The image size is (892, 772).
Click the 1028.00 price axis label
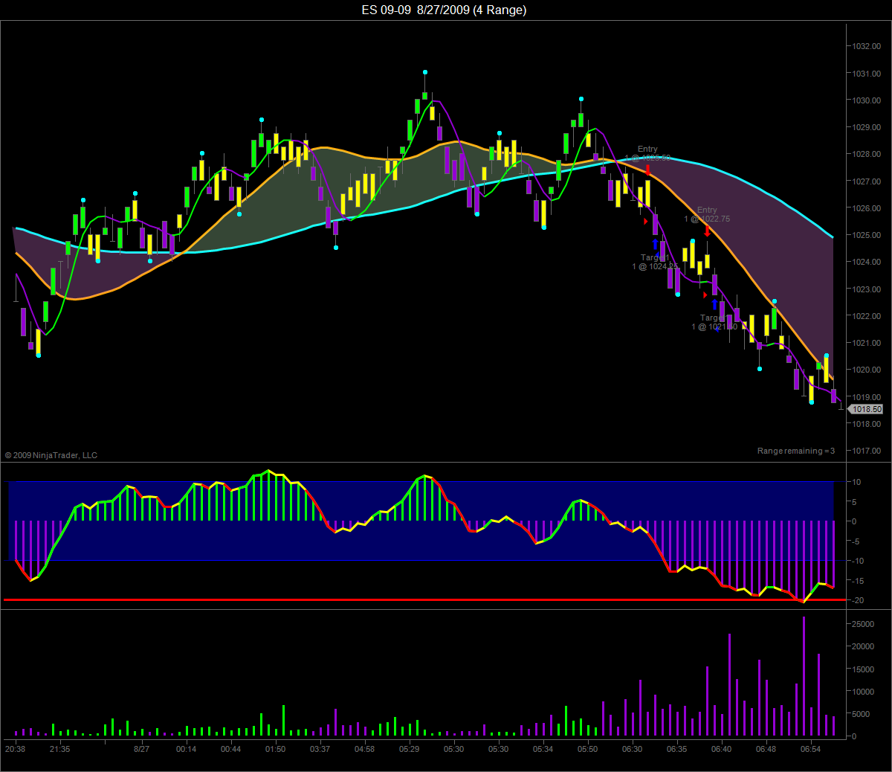point(866,154)
